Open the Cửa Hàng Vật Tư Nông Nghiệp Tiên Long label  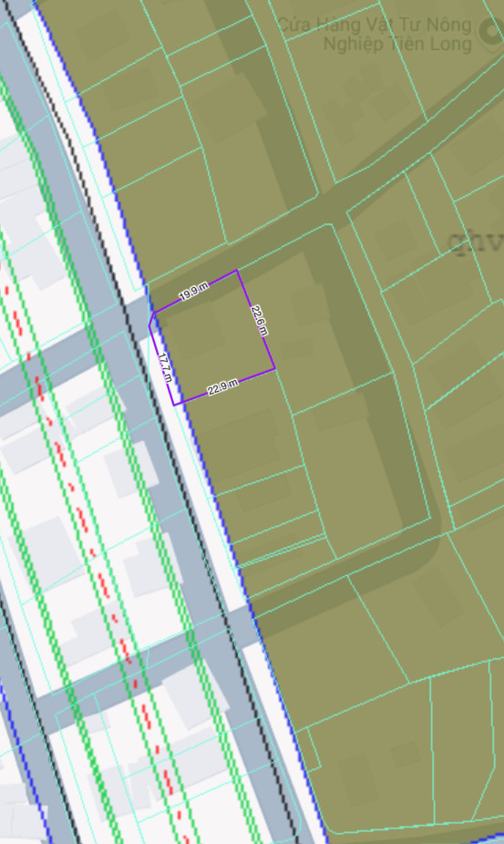tap(375, 34)
